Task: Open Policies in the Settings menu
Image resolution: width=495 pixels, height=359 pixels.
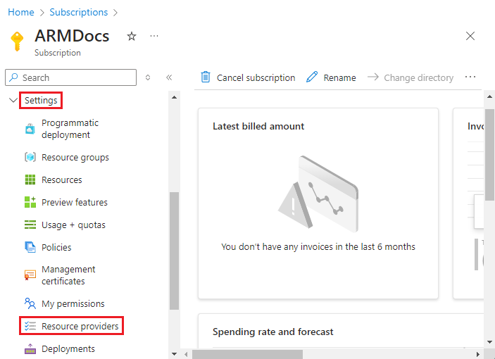Action: pos(56,247)
